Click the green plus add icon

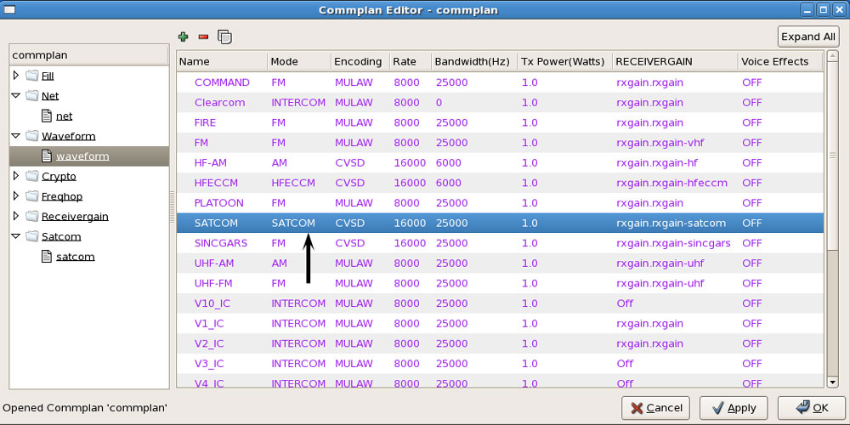tap(184, 37)
